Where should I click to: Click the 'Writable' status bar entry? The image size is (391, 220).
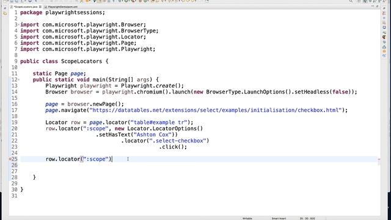click(x=247, y=218)
